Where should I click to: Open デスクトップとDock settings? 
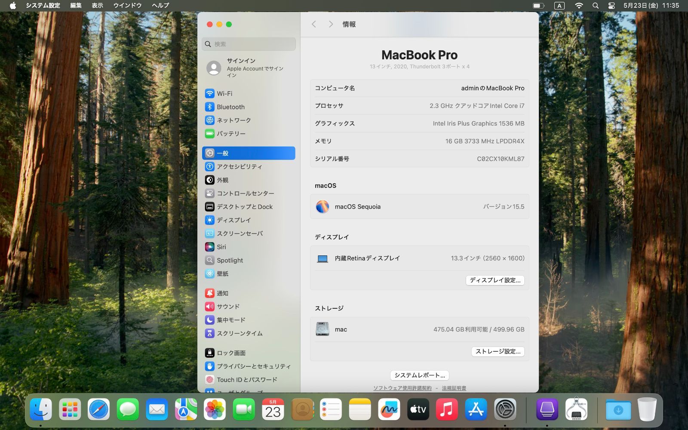tap(249, 206)
